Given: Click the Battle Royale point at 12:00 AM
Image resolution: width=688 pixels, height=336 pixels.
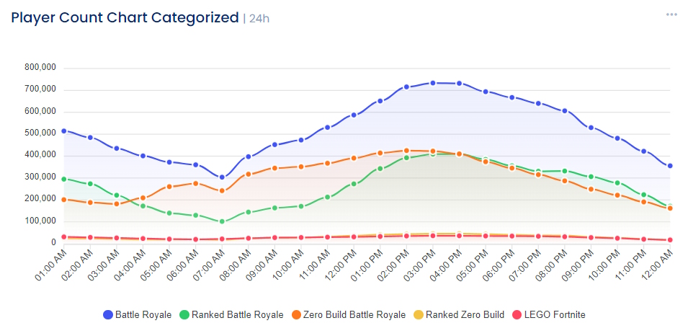Looking at the screenshot, I should (x=670, y=166).
